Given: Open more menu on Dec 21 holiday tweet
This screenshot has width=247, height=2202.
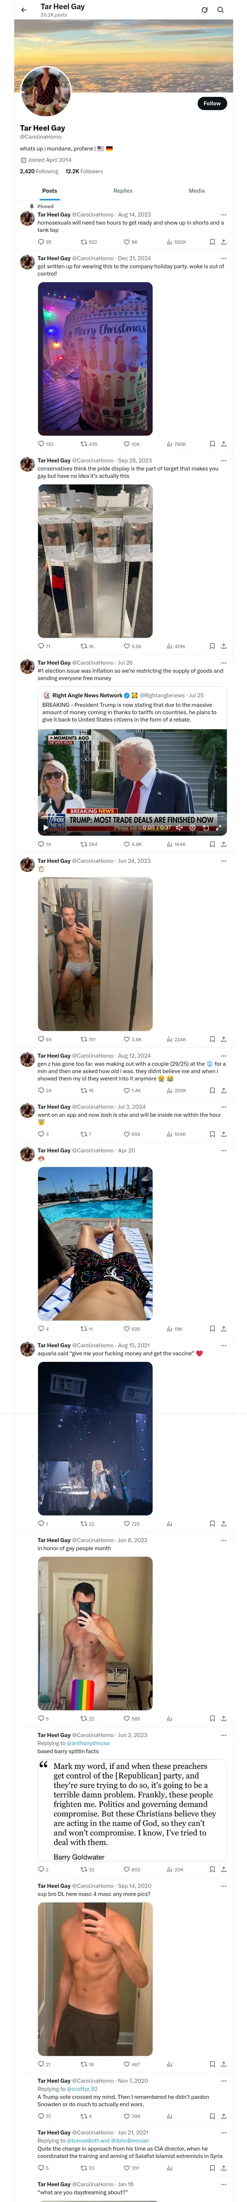Looking at the screenshot, I should (x=223, y=258).
